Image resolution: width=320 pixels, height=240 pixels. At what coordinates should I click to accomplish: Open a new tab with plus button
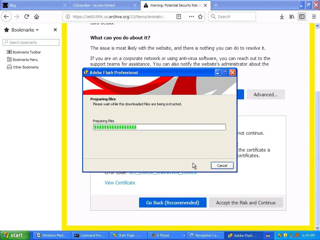(x=216, y=5)
